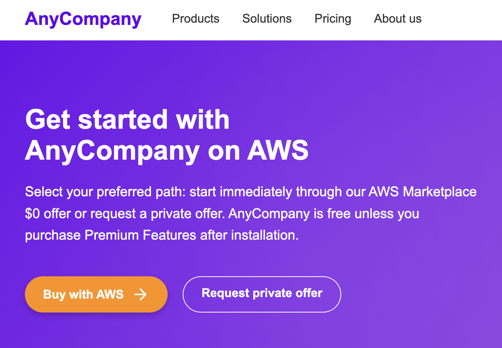Click the "start immediately" words in description

coord(241,192)
